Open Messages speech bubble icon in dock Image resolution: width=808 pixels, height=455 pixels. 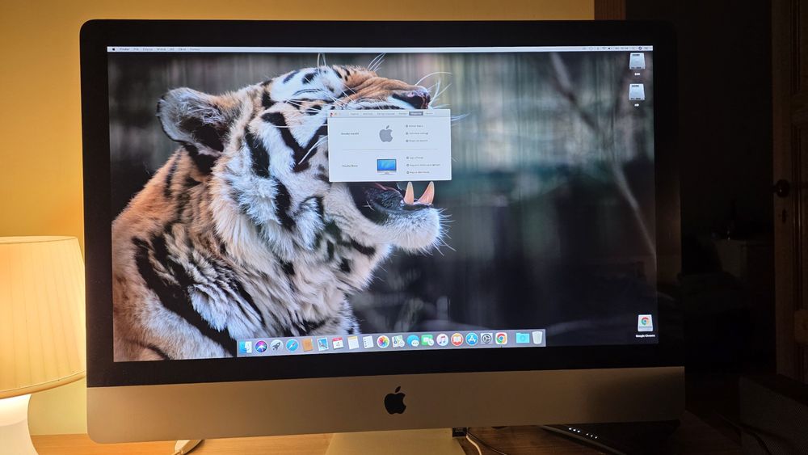(x=413, y=340)
